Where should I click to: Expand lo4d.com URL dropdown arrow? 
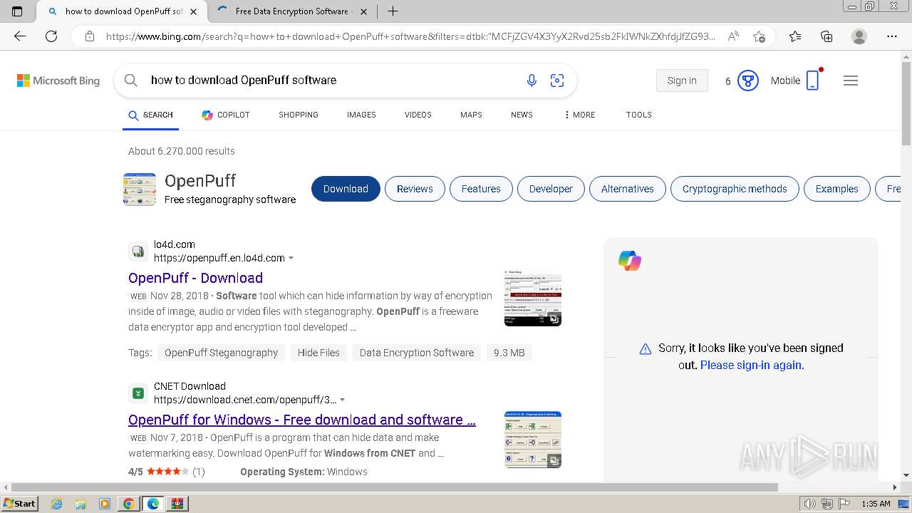pos(291,258)
